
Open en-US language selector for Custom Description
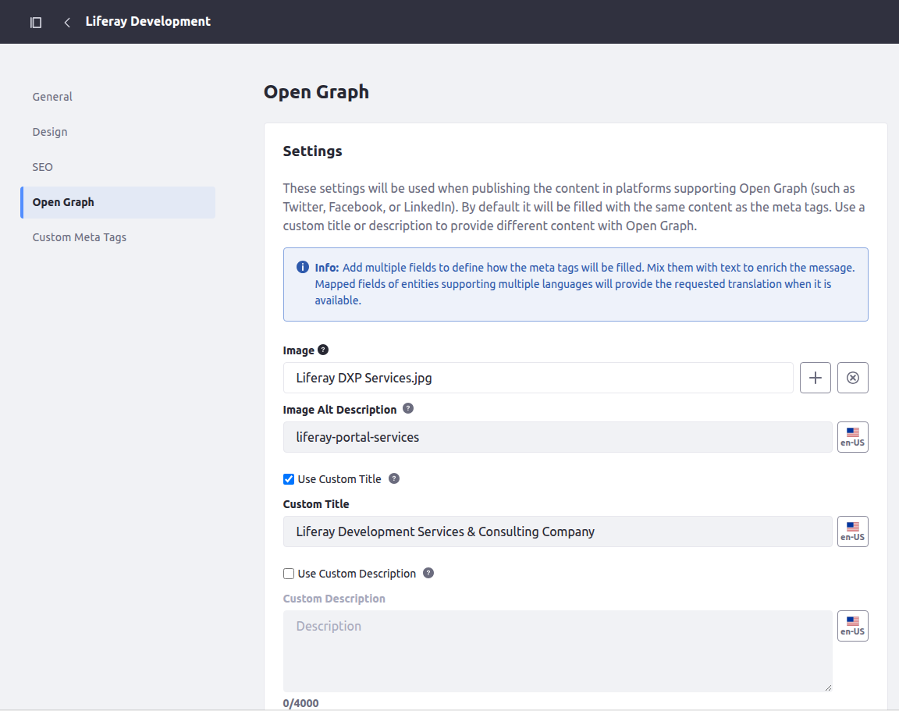pos(852,626)
